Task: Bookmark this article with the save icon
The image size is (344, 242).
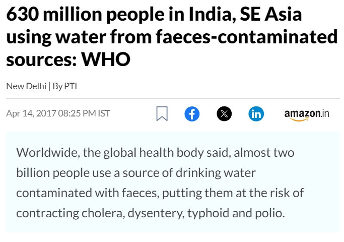Action: (162, 113)
